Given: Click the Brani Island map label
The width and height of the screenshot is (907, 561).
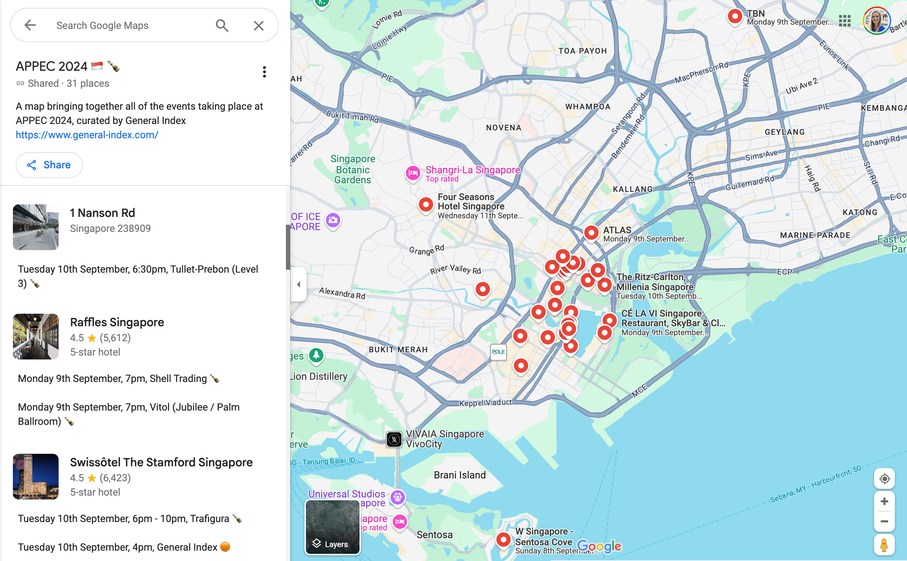Looking at the screenshot, I should (x=460, y=475).
